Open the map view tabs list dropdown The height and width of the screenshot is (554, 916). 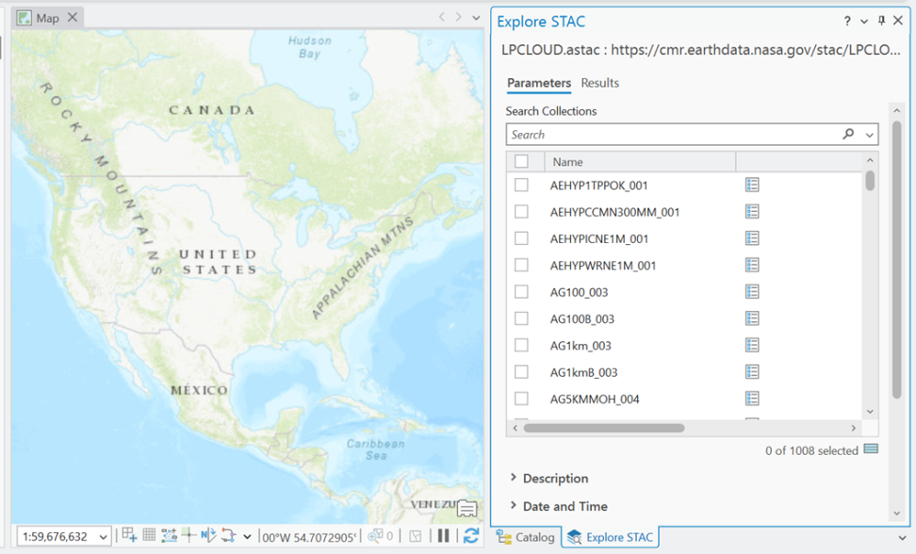click(x=476, y=18)
